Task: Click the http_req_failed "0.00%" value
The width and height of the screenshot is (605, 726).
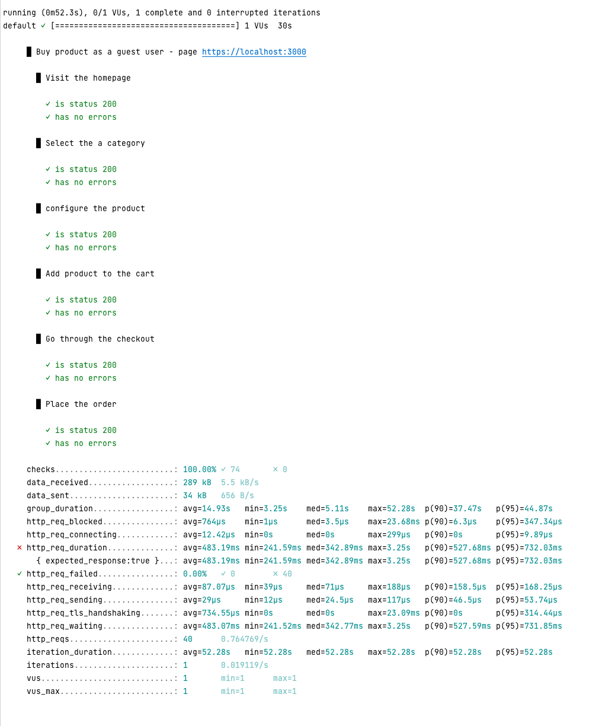Action: [x=194, y=574]
